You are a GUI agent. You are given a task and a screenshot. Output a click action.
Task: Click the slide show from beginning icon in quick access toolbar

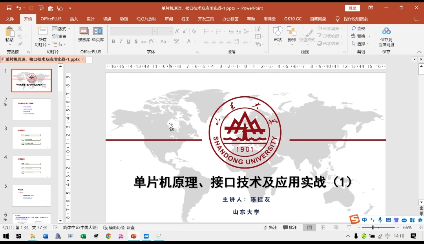tap(41, 8)
